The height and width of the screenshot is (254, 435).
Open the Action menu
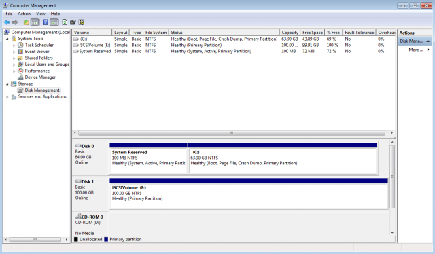(x=24, y=14)
